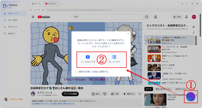Click the browser home icon
The image size is (202, 108).
pos(43,10)
